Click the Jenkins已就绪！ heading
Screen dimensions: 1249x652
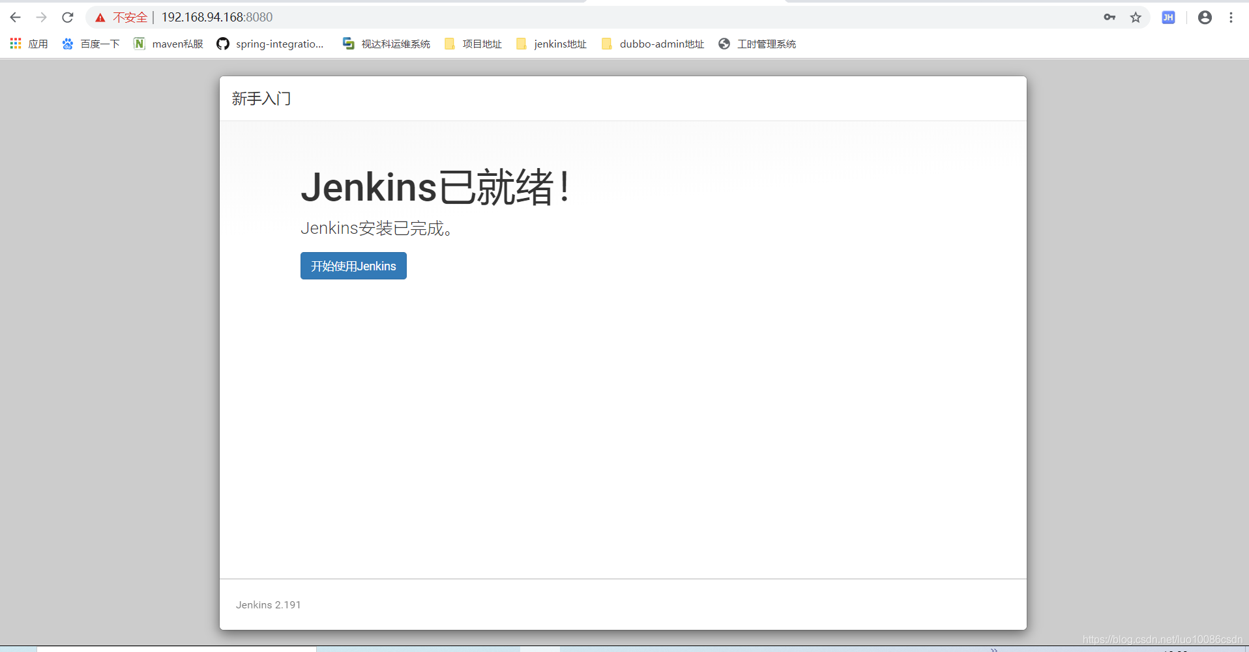[x=436, y=188]
